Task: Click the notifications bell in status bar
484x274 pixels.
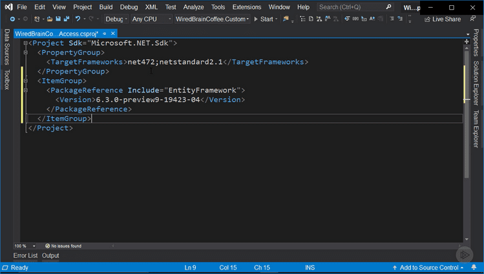Action: click(474, 268)
